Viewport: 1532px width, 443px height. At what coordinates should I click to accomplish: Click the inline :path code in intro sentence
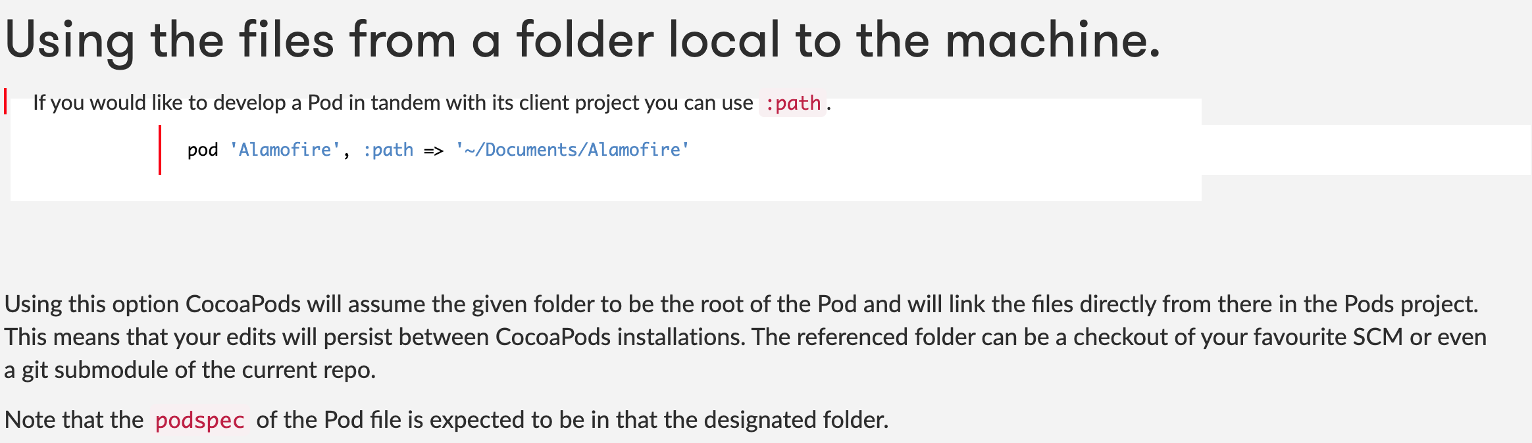792,103
